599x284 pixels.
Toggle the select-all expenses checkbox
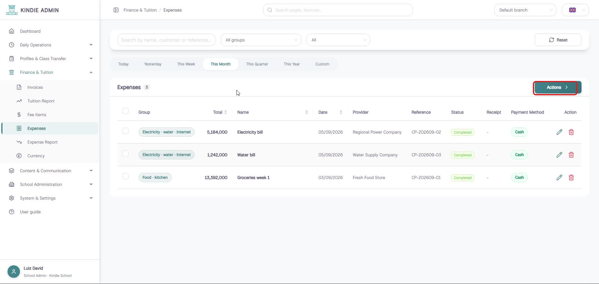125,111
